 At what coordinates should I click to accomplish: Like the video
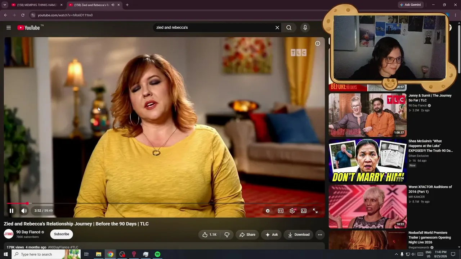[x=209, y=235]
